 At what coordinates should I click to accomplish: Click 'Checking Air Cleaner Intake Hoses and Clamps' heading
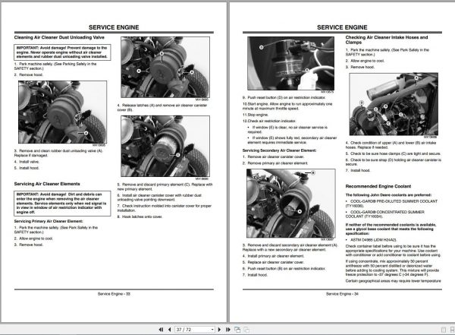point(387,40)
